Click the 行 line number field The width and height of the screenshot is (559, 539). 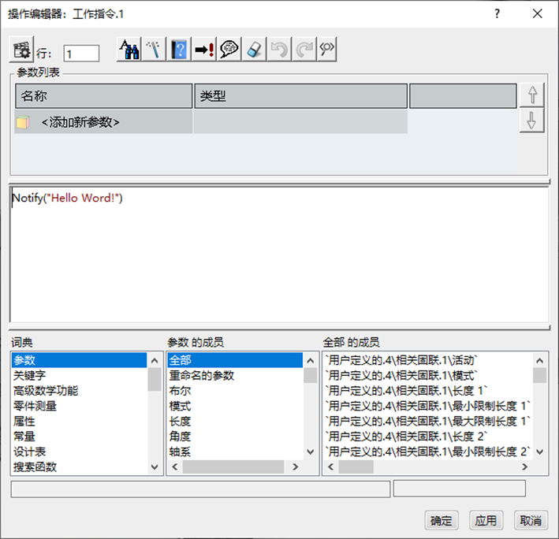[x=81, y=54]
